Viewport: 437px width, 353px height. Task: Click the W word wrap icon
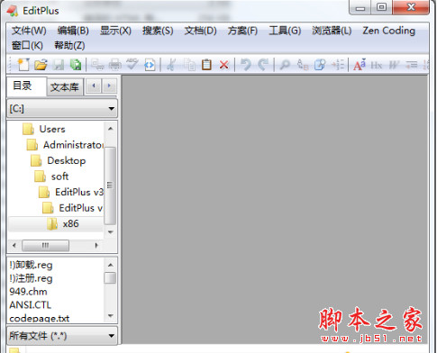(394, 65)
